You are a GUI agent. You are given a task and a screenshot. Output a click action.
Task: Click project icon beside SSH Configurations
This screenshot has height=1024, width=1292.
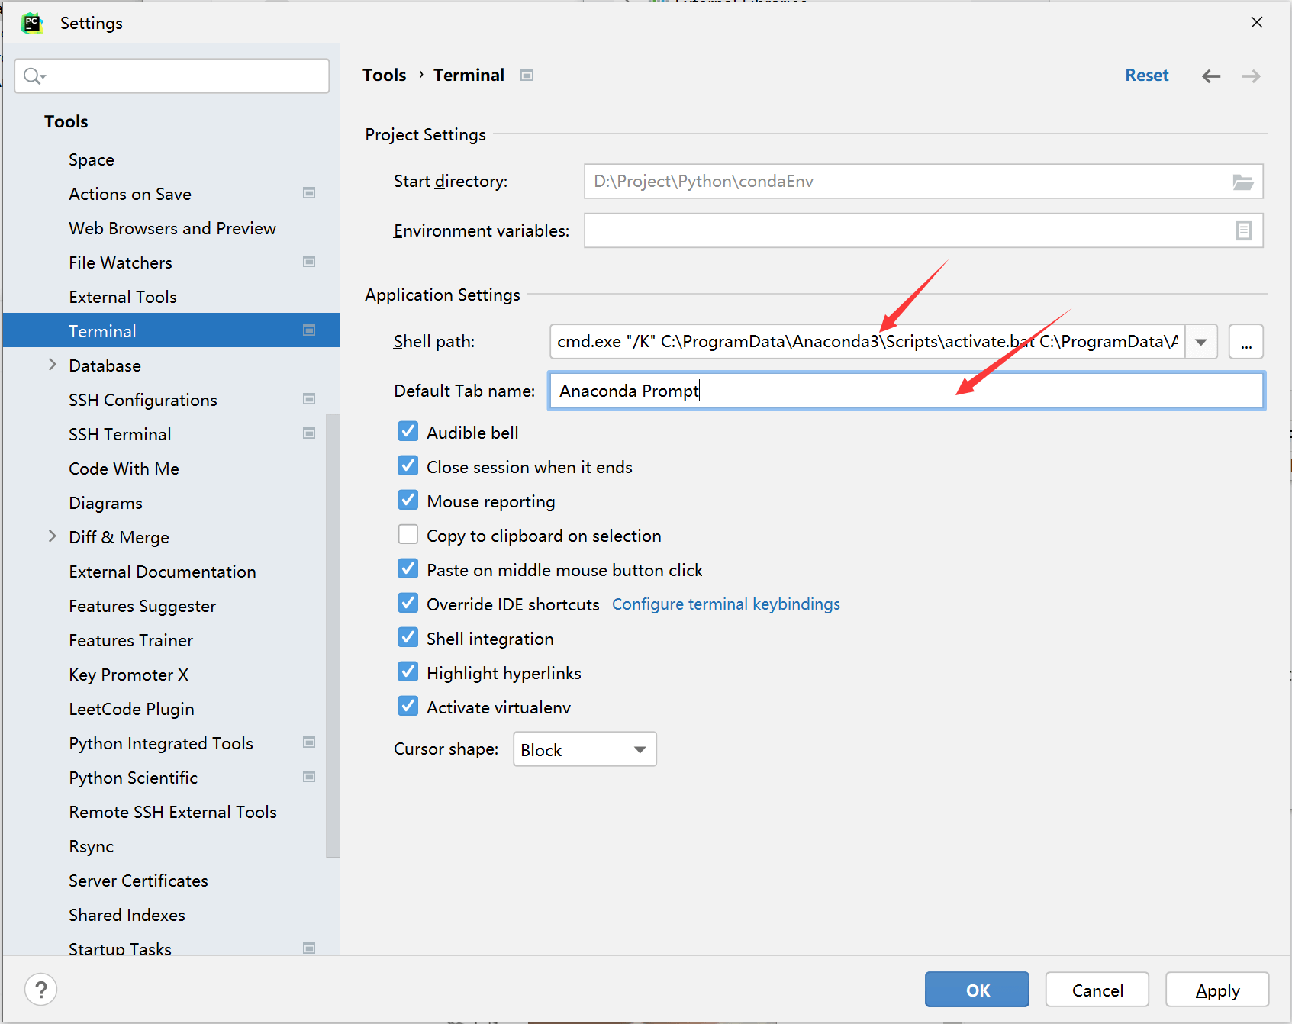click(x=309, y=399)
